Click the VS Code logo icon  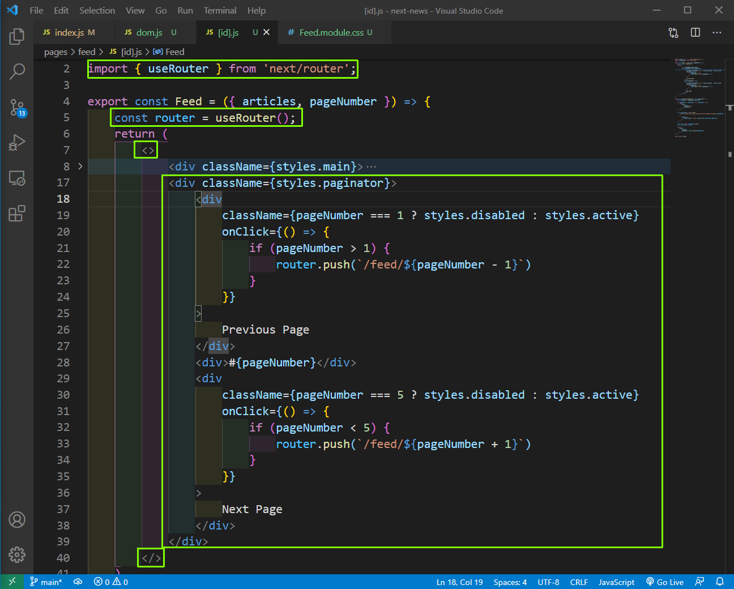click(x=12, y=10)
